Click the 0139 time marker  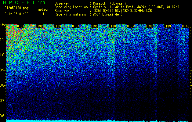point(167,26)
